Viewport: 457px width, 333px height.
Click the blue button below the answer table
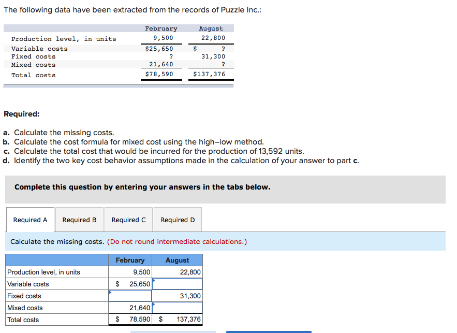268,331
